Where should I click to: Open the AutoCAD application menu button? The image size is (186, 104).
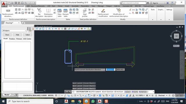pyautogui.click(x=4, y=4)
